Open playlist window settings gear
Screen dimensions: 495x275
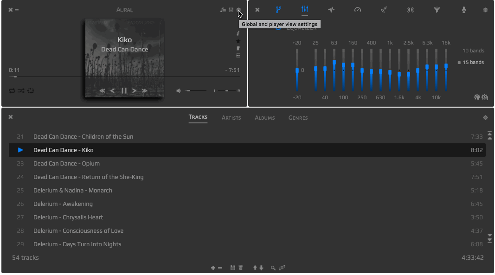tap(486, 117)
